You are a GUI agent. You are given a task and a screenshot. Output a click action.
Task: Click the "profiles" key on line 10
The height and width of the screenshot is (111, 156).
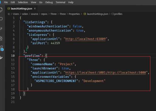tap(32, 56)
